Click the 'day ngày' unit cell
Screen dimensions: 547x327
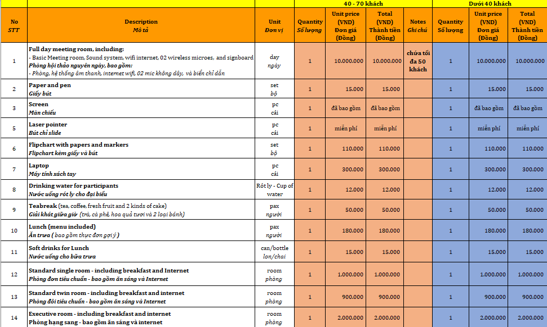tap(274, 61)
